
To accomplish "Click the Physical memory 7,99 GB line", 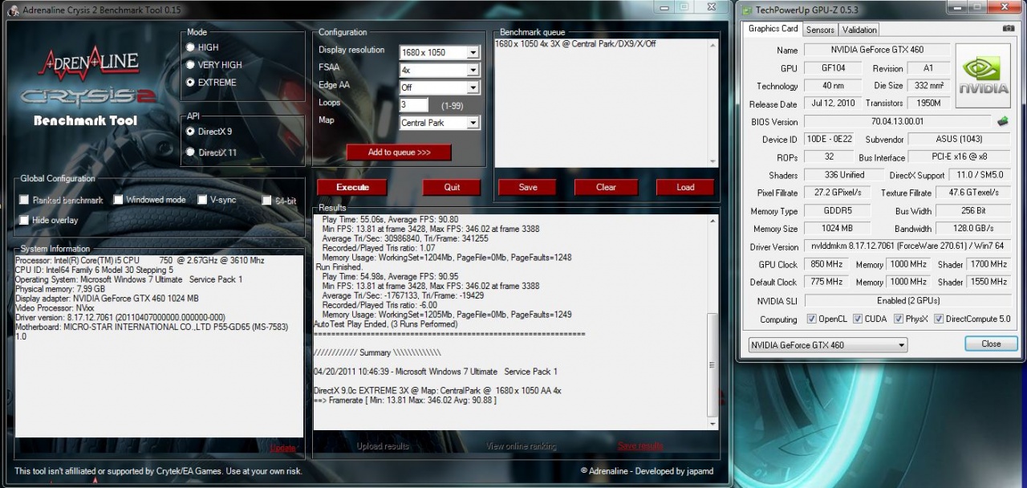I will point(60,289).
